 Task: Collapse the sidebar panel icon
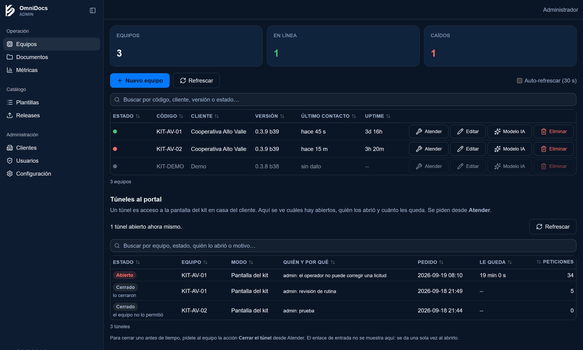(x=93, y=11)
